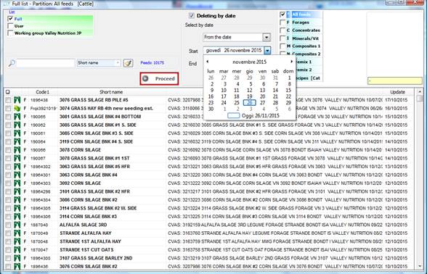Click forage icon of 3119 CORN SILAGE BNK #4 S. SIDE

click(x=17, y=141)
